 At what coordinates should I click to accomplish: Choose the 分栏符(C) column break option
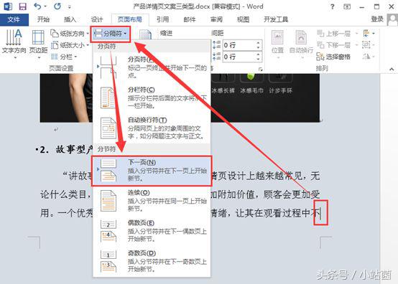pos(152,98)
